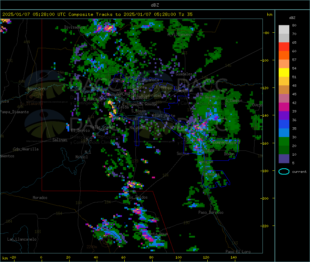Select the 'Atuel_Norte' place label
Image resolution: width=310 pixels, height=262 pixels.
pos(164,116)
